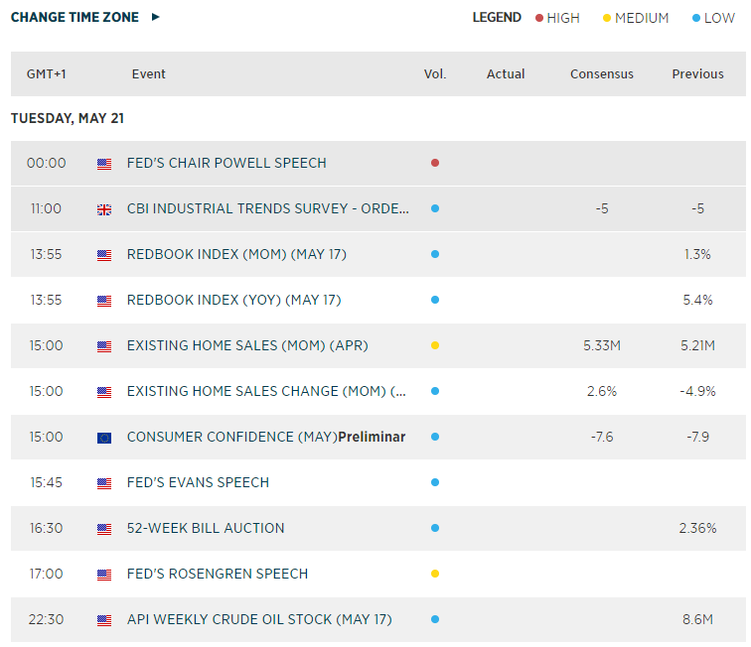Click the blue Low legend dot

pos(696,18)
